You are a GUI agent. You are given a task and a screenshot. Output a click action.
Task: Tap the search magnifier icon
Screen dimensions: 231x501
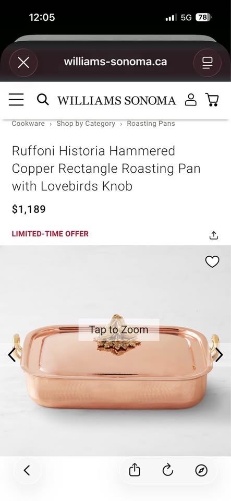[43, 100]
